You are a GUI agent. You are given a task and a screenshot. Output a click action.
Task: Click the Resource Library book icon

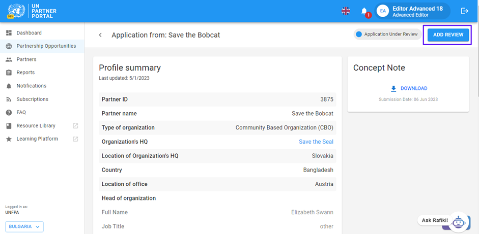coord(9,126)
